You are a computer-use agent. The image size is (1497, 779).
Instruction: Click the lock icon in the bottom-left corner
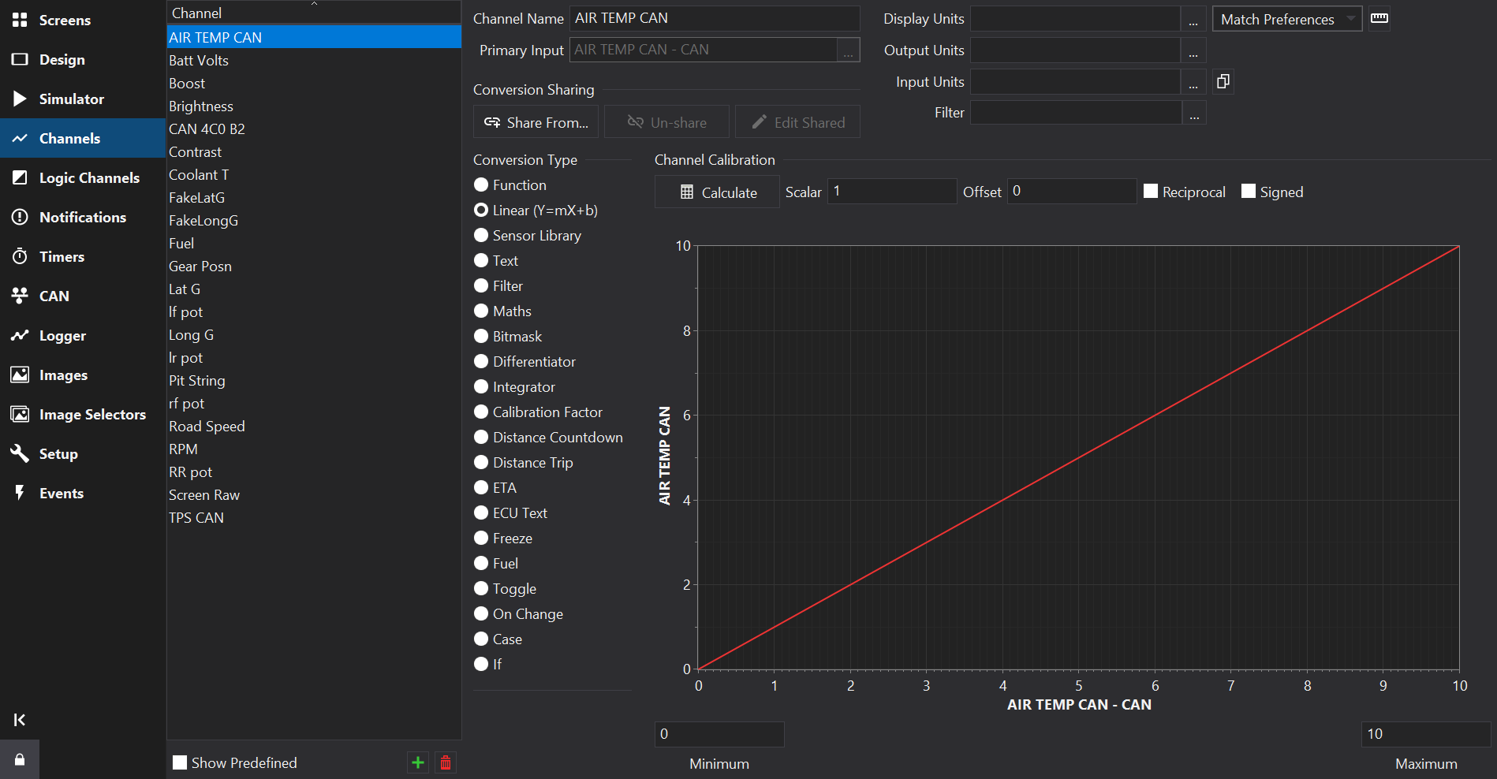pos(20,759)
